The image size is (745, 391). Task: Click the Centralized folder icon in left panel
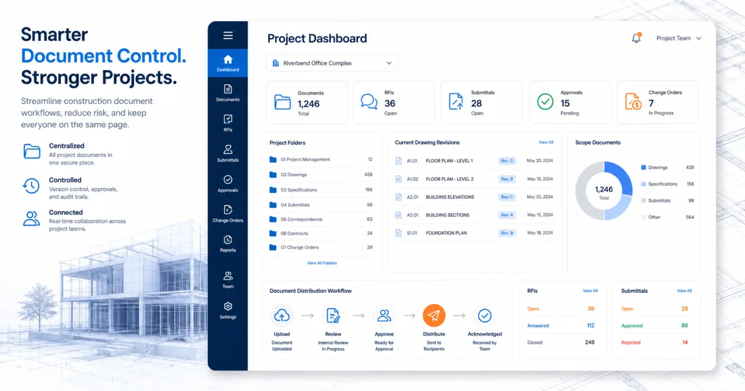click(x=31, y=151)
